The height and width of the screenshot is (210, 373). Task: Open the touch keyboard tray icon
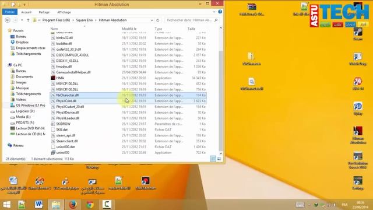click(300, 205)
